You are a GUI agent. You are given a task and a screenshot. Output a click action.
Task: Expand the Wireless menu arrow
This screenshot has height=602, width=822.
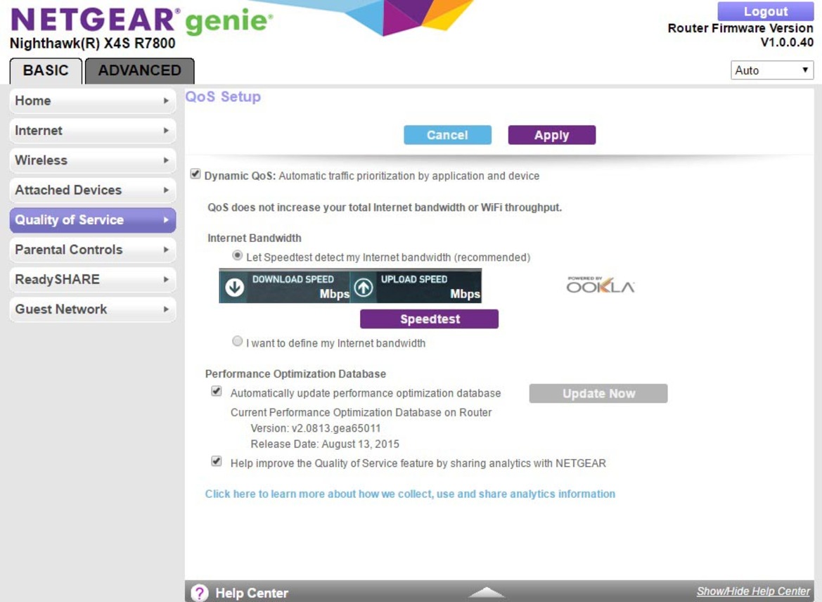(166, 160)
